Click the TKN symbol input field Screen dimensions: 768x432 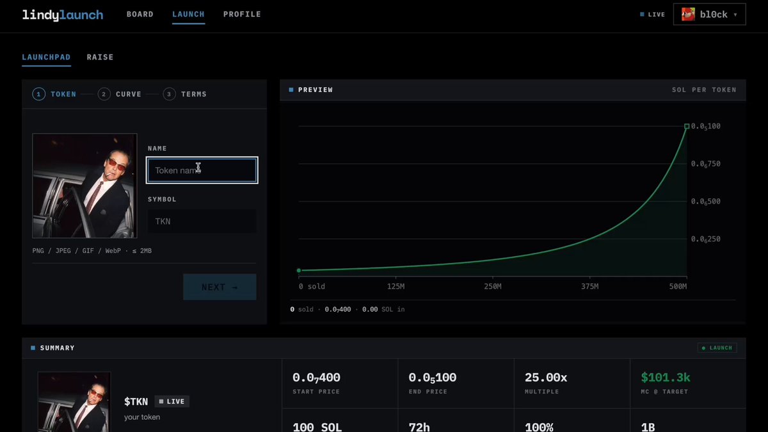point(202,221)
